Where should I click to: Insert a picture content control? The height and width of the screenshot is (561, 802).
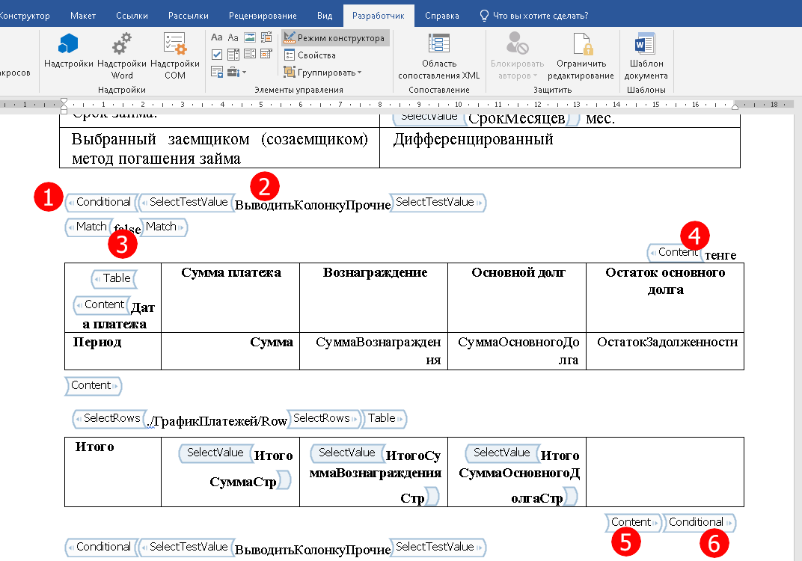click(250, 37)
